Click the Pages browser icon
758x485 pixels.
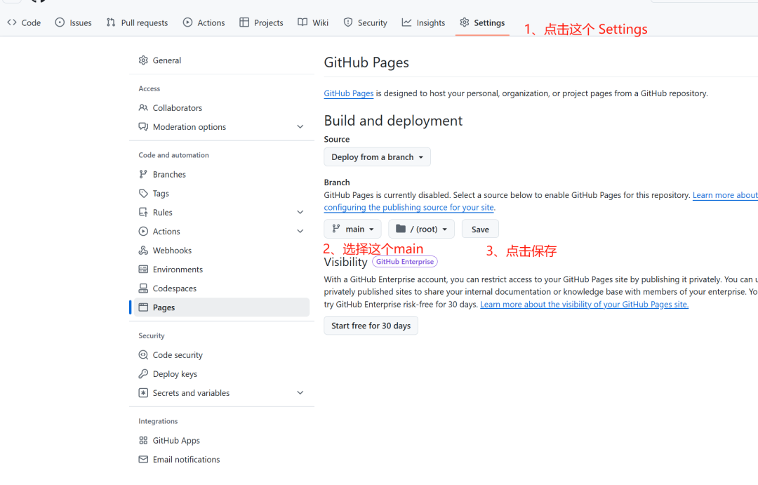coord(143,307)
